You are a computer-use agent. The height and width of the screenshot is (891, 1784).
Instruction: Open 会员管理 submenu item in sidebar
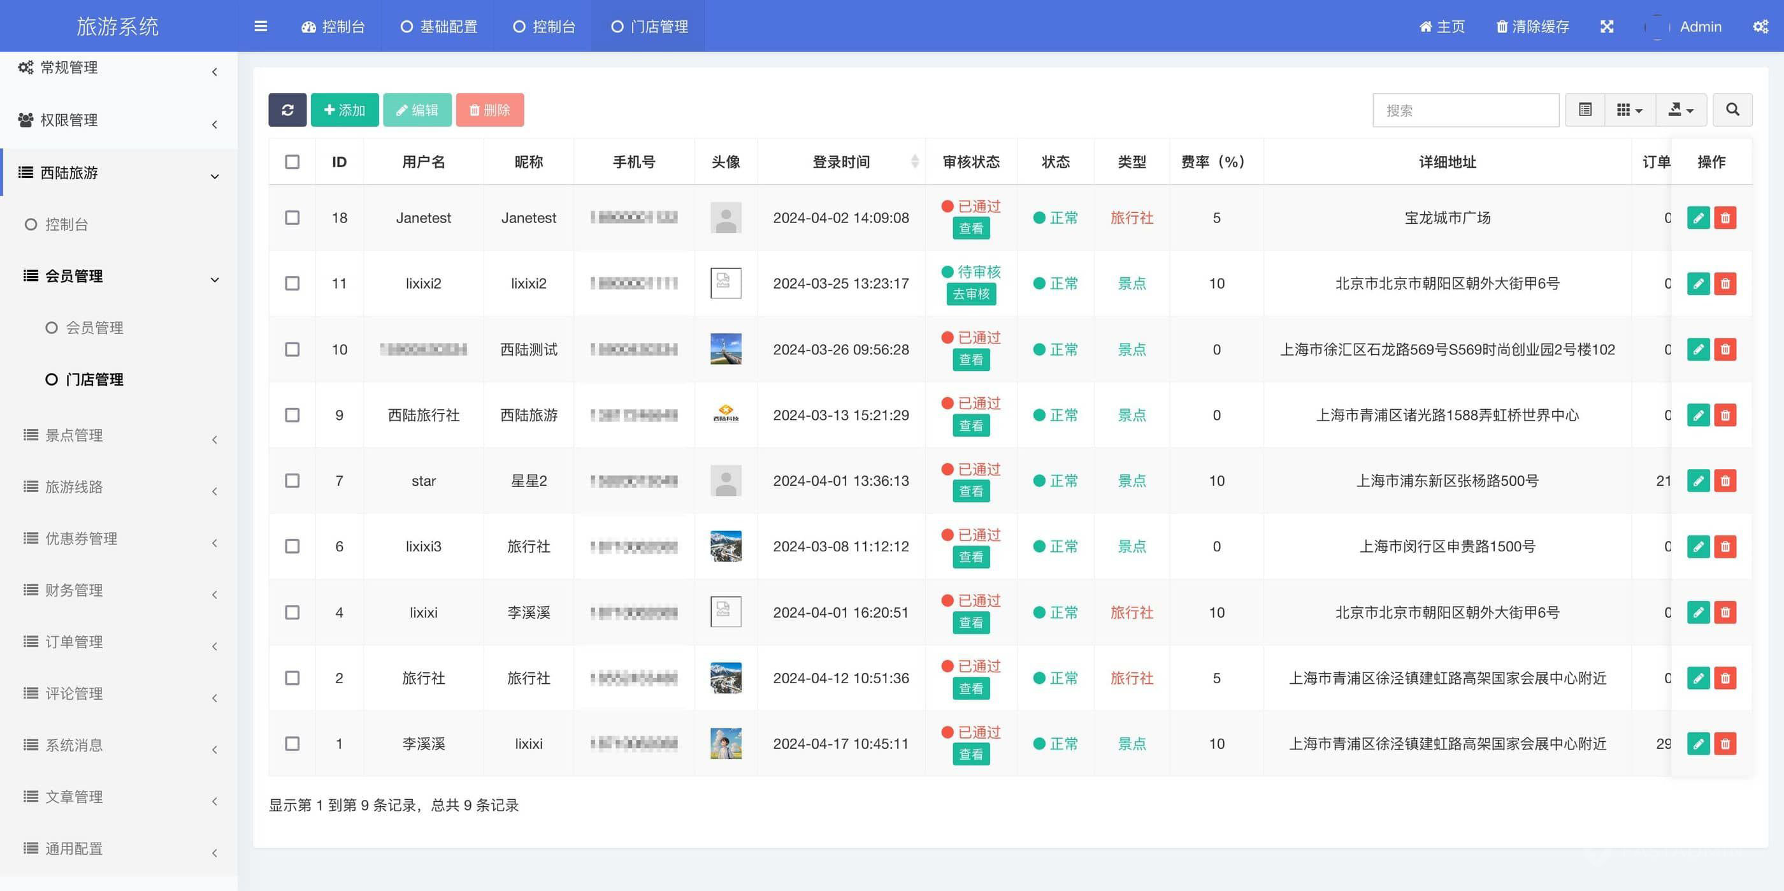94,328
